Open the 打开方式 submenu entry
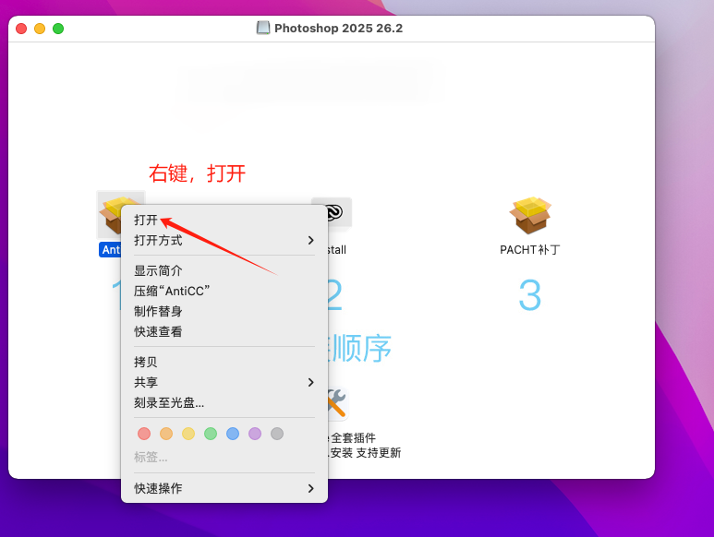Image resolution: width=714 pixels, height=537 pixels. 224,240
